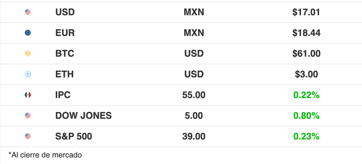Click the US flag icon beside USD

28,12
